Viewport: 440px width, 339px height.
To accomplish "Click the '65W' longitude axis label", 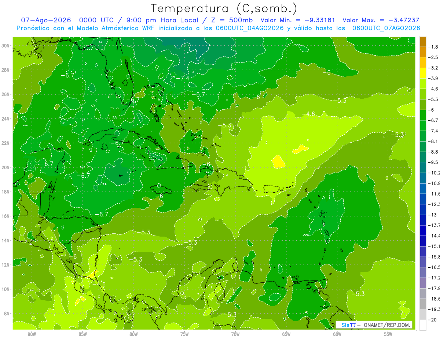I will pos(286,335).
